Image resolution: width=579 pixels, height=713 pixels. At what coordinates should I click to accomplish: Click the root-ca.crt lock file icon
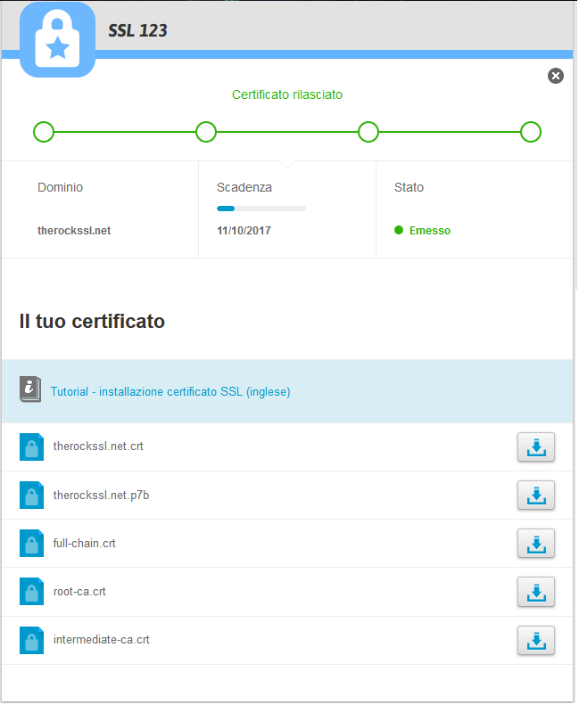coord(31,591)
